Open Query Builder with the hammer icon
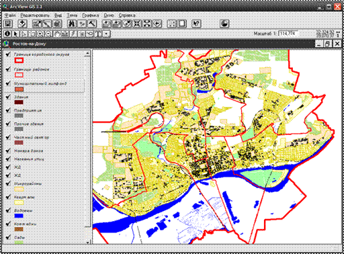The width and height of the screenshot is (344, 254). 92,24
